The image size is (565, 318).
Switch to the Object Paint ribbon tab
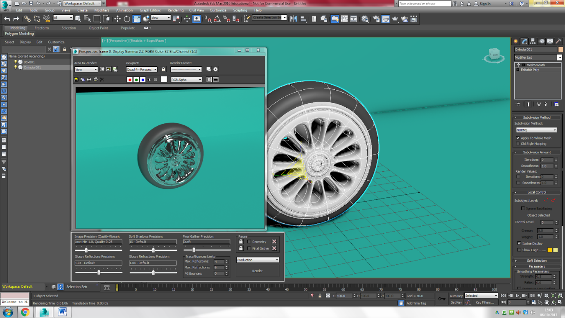(98, 28)
